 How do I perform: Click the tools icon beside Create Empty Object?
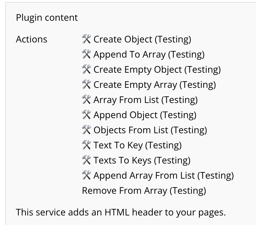click(x=86, y=69)
